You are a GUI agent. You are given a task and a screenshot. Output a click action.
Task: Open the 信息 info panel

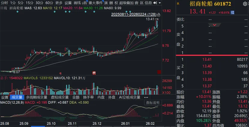(148, 3)
